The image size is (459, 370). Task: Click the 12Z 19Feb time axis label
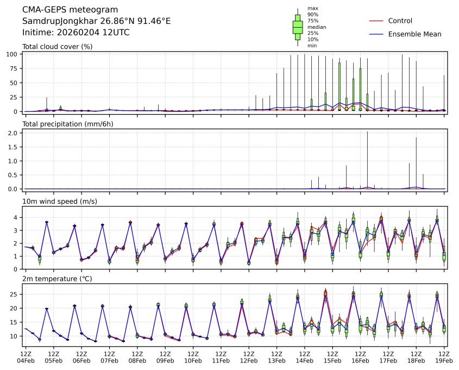(x=444, y=356)
